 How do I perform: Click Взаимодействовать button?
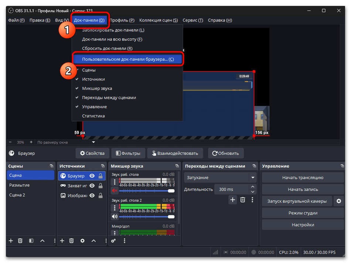175,153
